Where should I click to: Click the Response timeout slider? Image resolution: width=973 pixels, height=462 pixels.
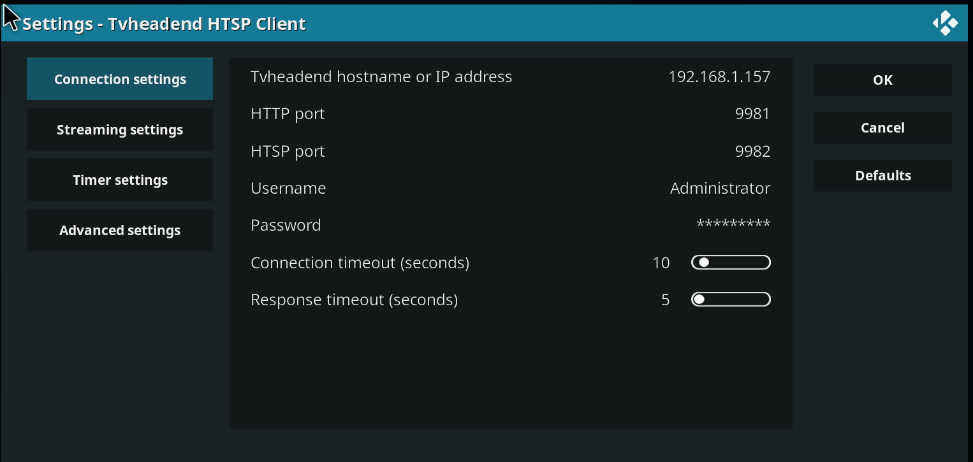[731, 300]
